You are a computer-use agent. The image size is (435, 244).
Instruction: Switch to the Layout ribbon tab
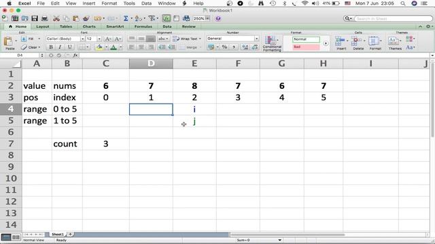tap(42, 26)
